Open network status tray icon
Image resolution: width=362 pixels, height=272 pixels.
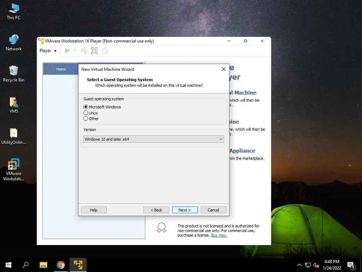(x=308, y=265)
